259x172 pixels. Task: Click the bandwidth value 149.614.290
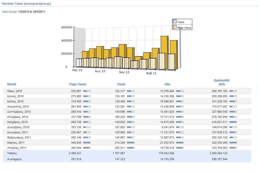coord(220,127)
